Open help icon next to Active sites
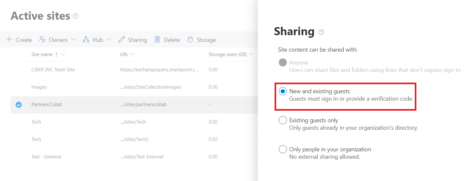Image resolution: width=466 pixels, height=181 pixels. 75,16
